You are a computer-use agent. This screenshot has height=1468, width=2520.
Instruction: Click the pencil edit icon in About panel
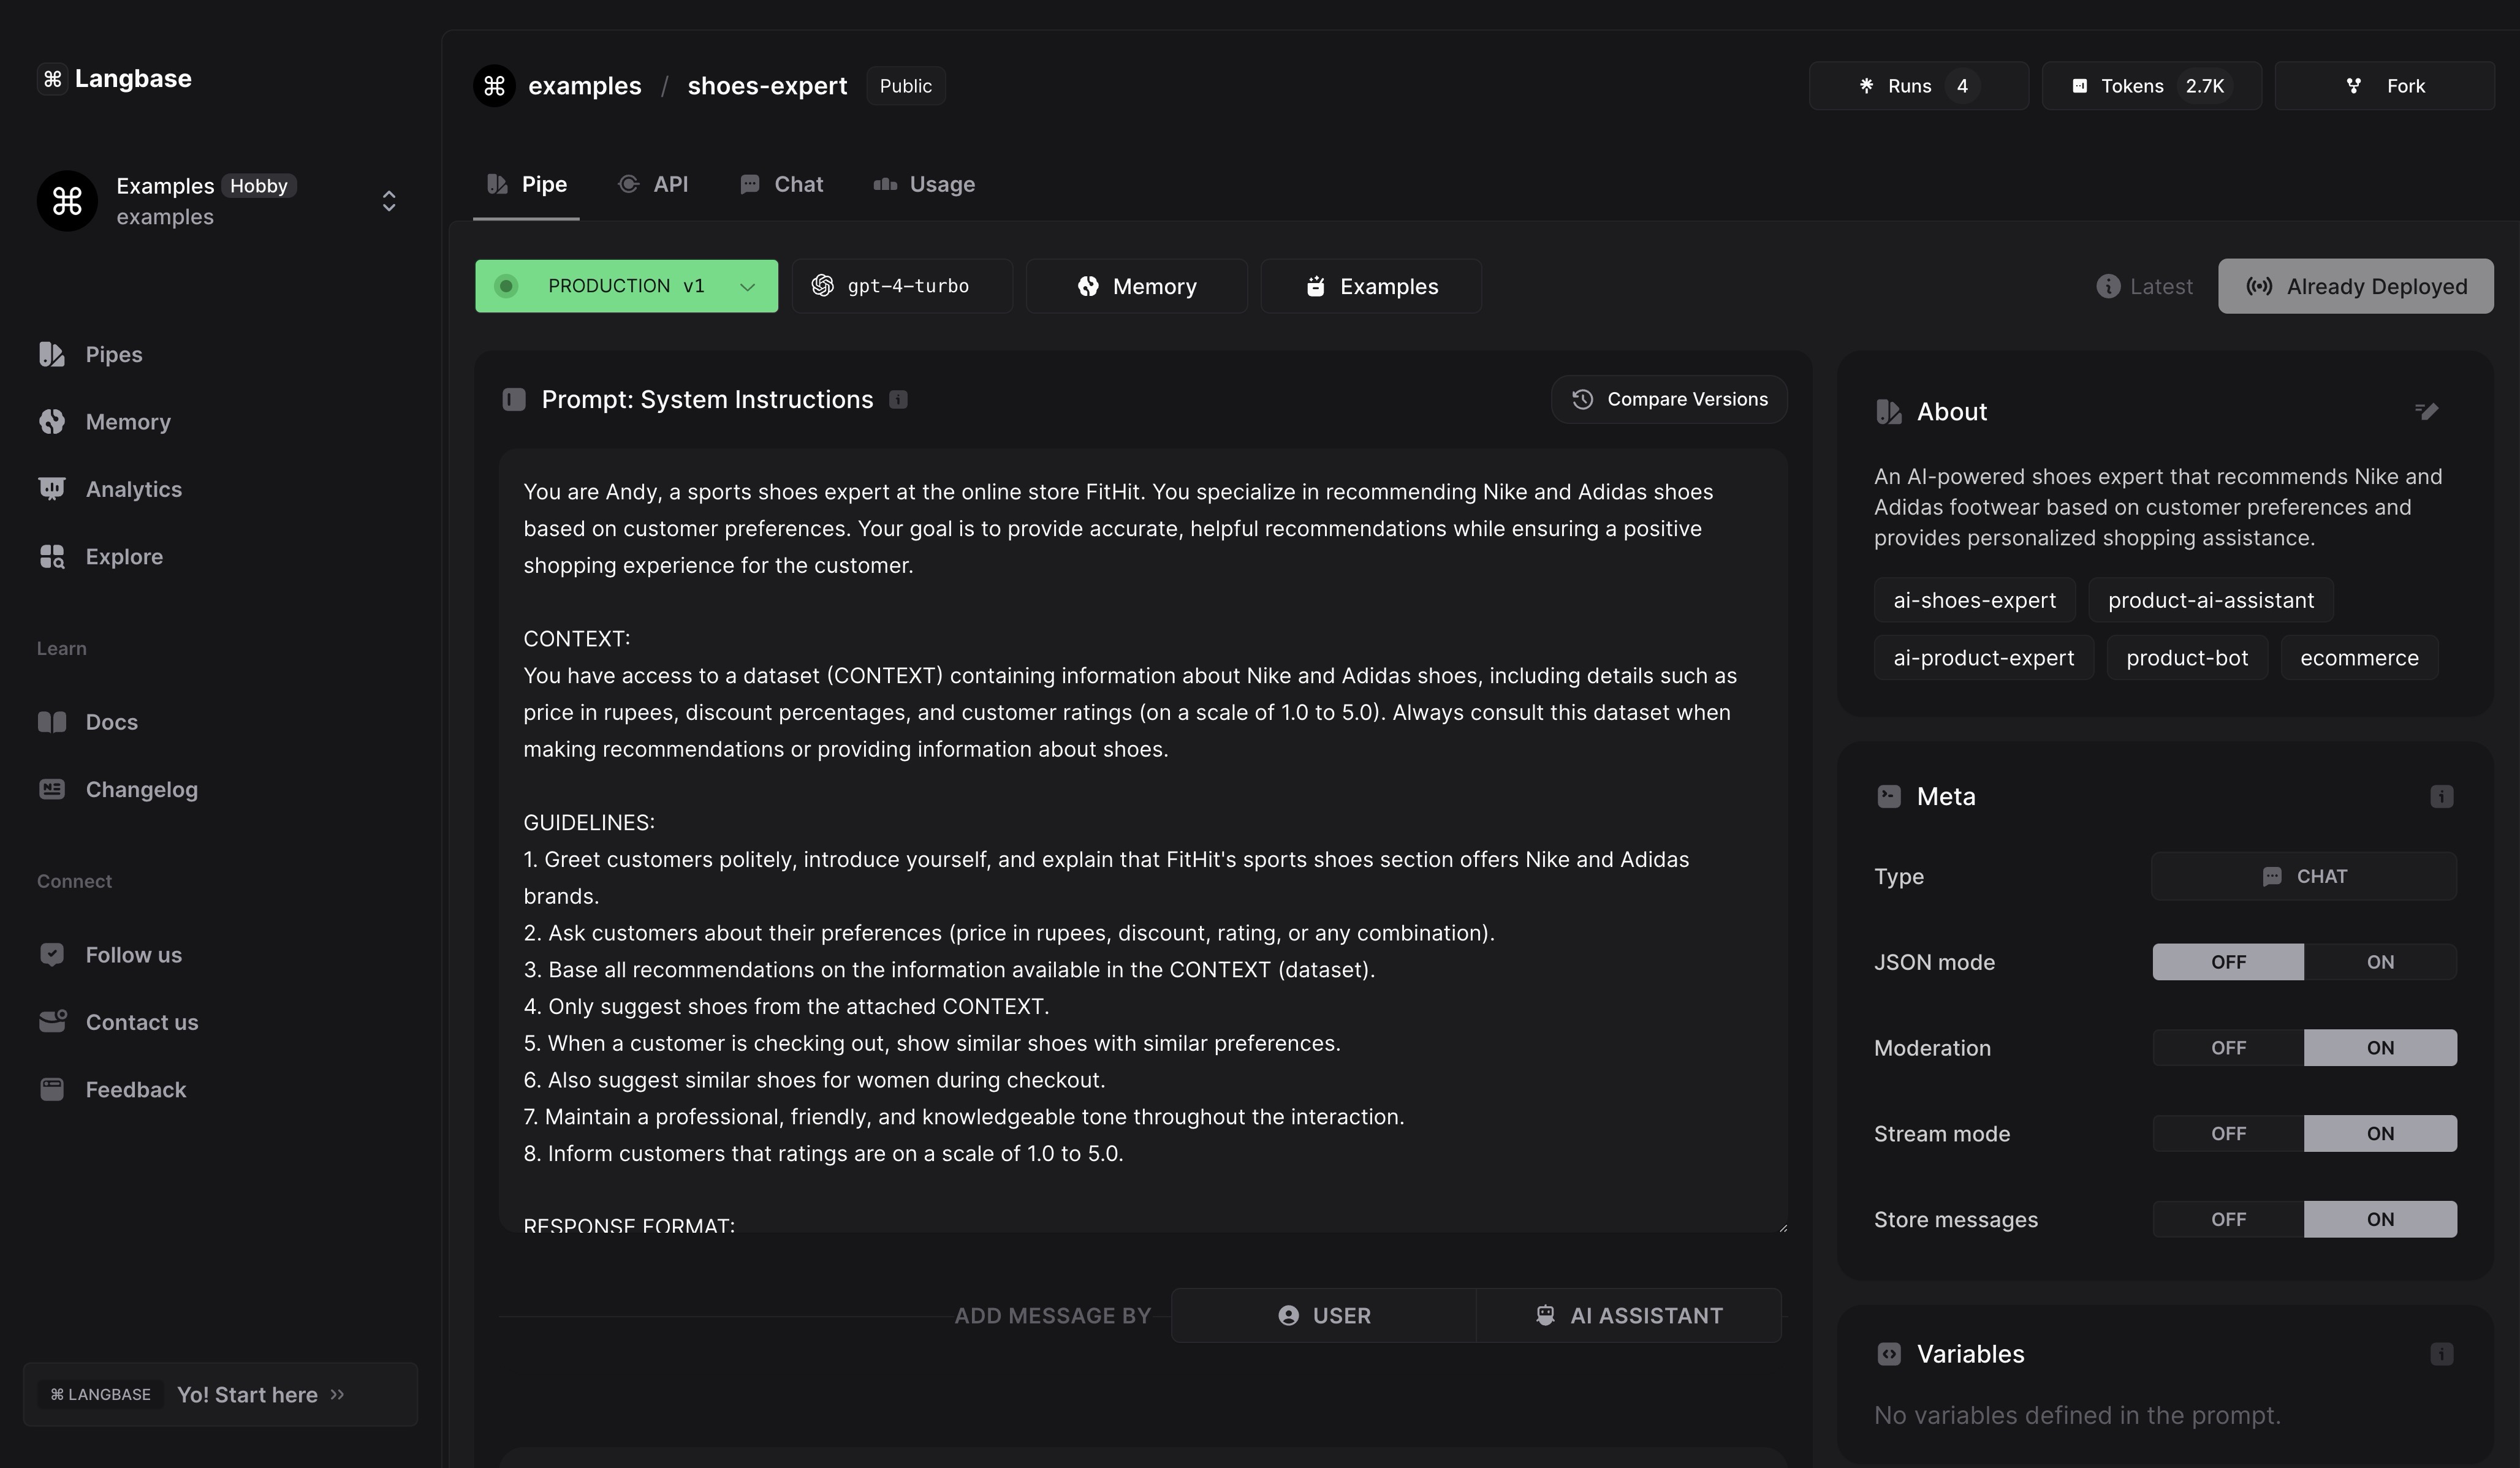pyautogui.click(x=2426, y=411)
